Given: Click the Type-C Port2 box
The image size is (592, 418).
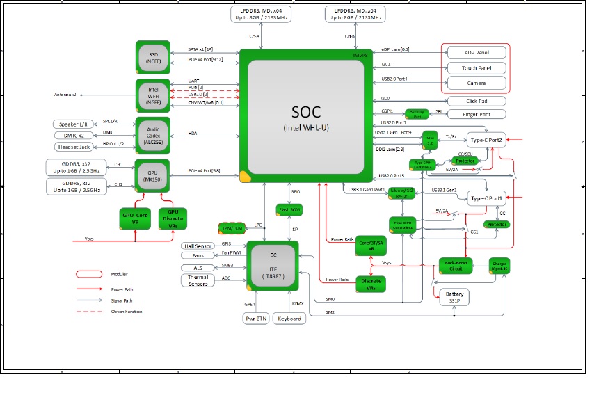Looking at the screenshot, I should click(x=486, y=140).
